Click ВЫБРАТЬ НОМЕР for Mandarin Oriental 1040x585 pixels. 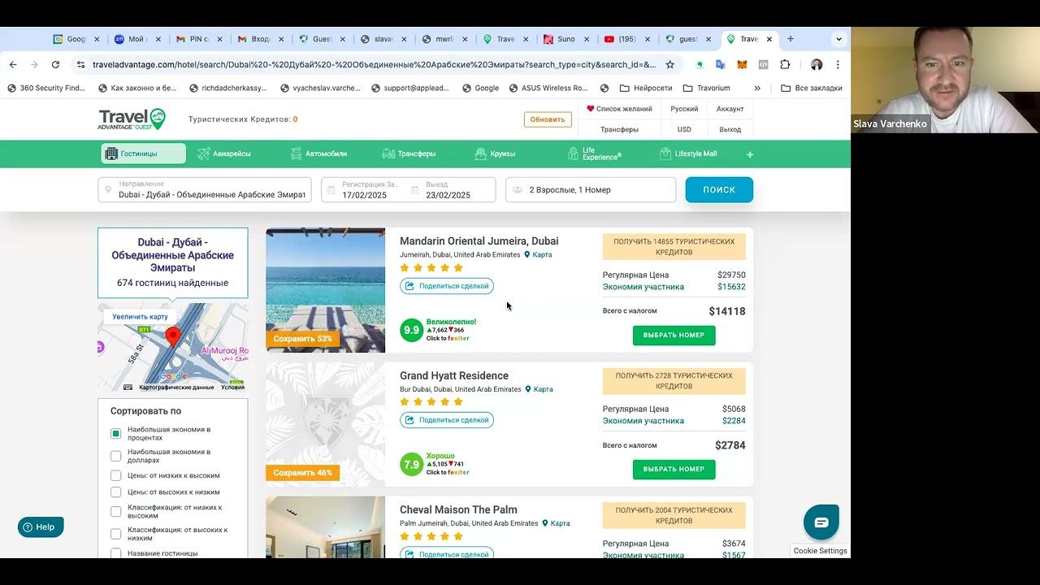point(674,335)
